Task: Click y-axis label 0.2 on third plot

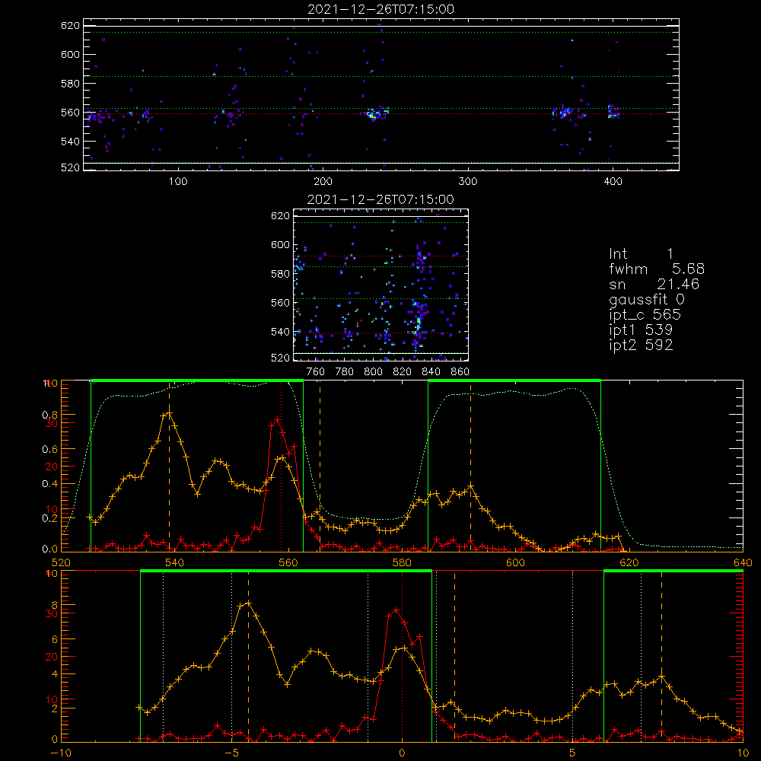Action: (50, 518)
